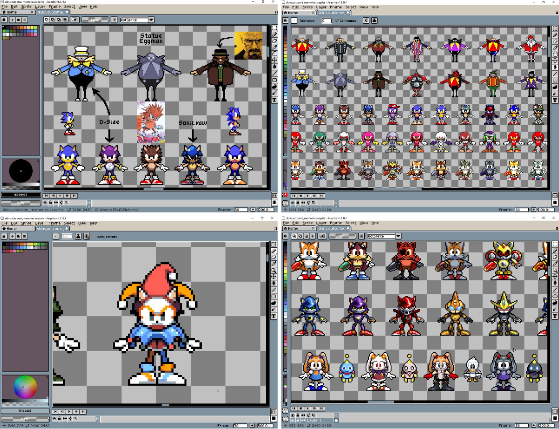Screen dimensions: 559x429
Task: Select the pencil tool in top-right window
Action: point(555,34)
